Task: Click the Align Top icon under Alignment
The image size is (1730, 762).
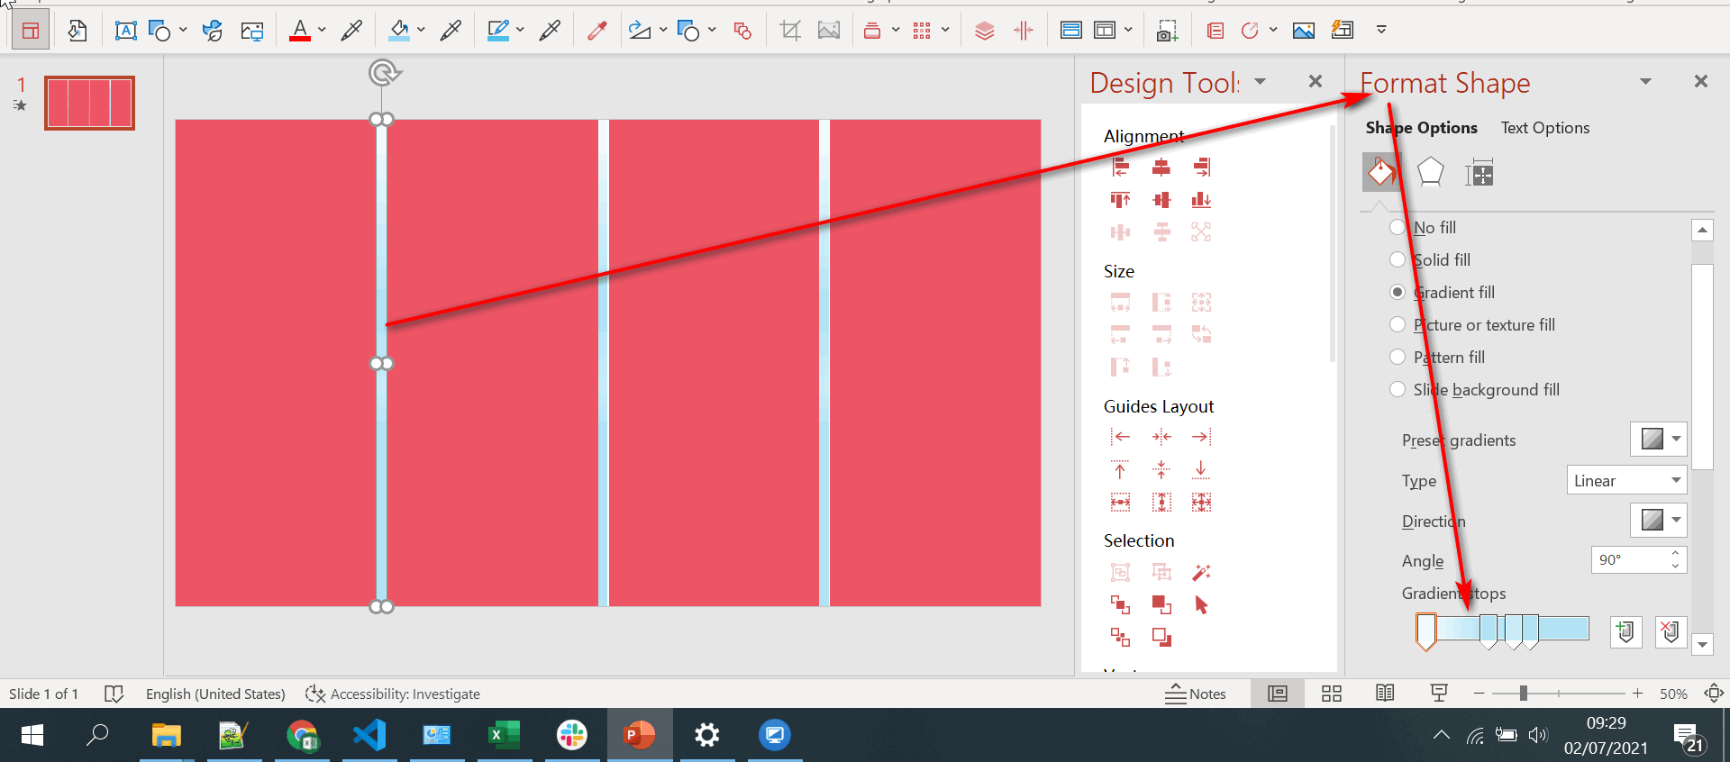Action: 1120,199
